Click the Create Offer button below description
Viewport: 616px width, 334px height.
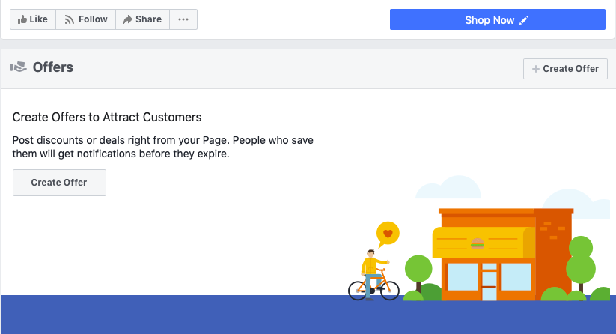pyautogui.click(x=59, y=183)
